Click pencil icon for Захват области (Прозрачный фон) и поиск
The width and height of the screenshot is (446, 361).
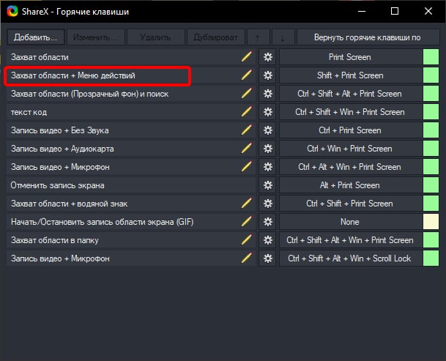[246, 94]
